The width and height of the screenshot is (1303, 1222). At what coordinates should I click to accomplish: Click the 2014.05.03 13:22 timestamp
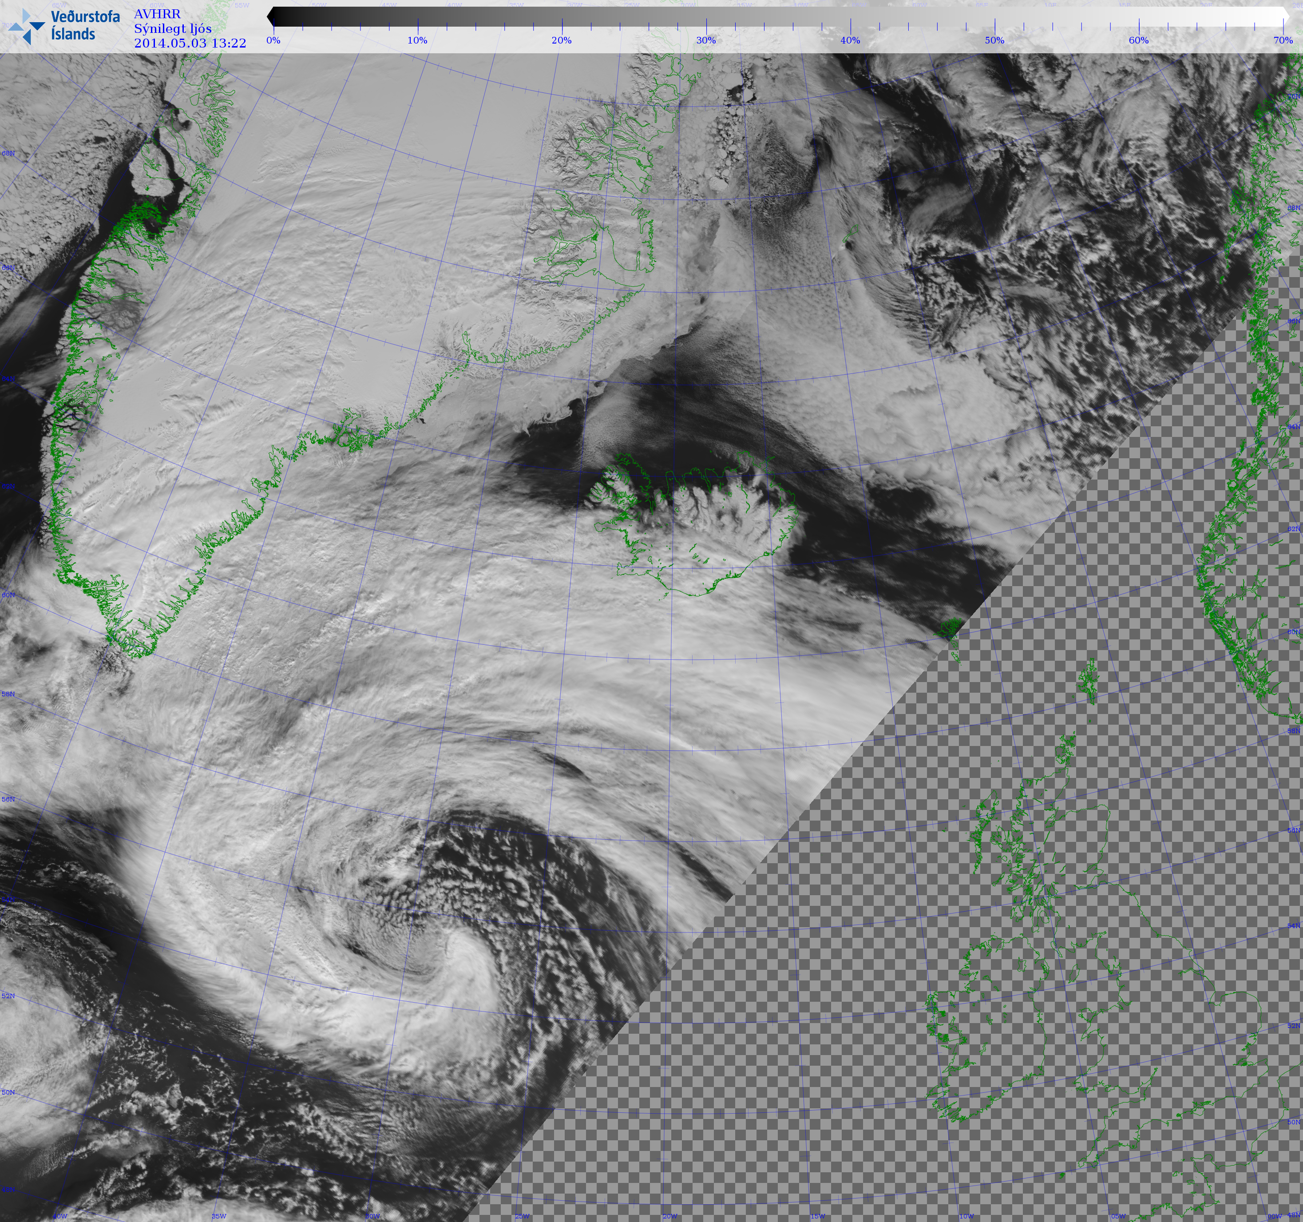pyautogui.click(x=190, y=43)
